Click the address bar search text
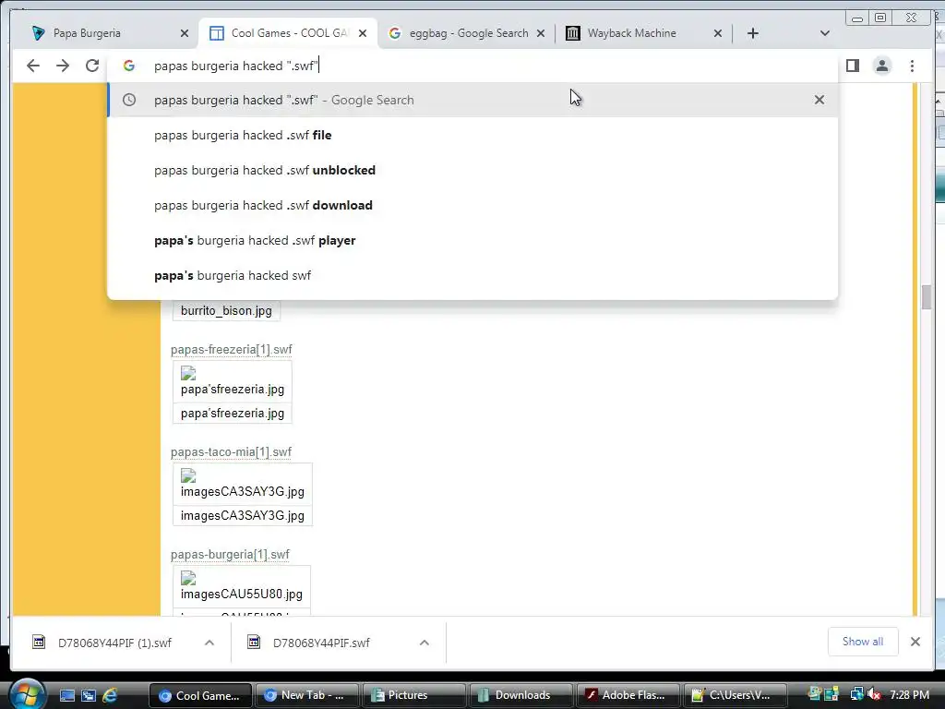This screenshot has height=709, width=945. tap(235, 66)
